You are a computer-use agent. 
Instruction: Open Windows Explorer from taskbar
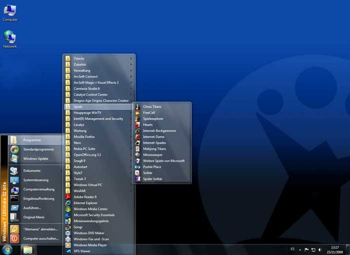pyautogui.click(x=28, y=250)
